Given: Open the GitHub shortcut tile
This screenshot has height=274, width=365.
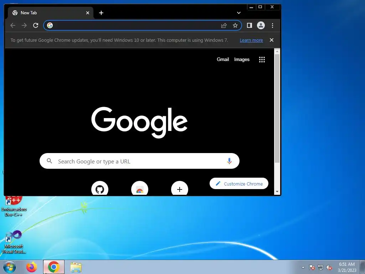Looking at the screenshot, I should (x=100, y=188).
